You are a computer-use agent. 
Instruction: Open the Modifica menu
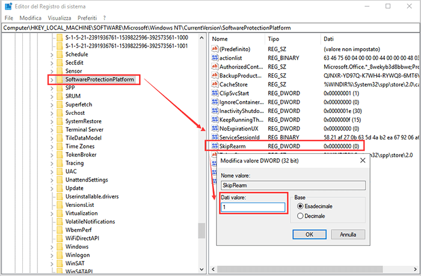coord(30,18)
